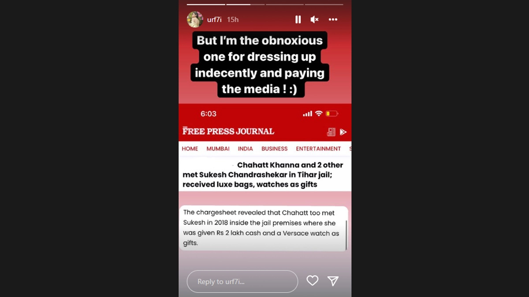
Task: Open the INDIA nav item
Action: tap(246, 149)
